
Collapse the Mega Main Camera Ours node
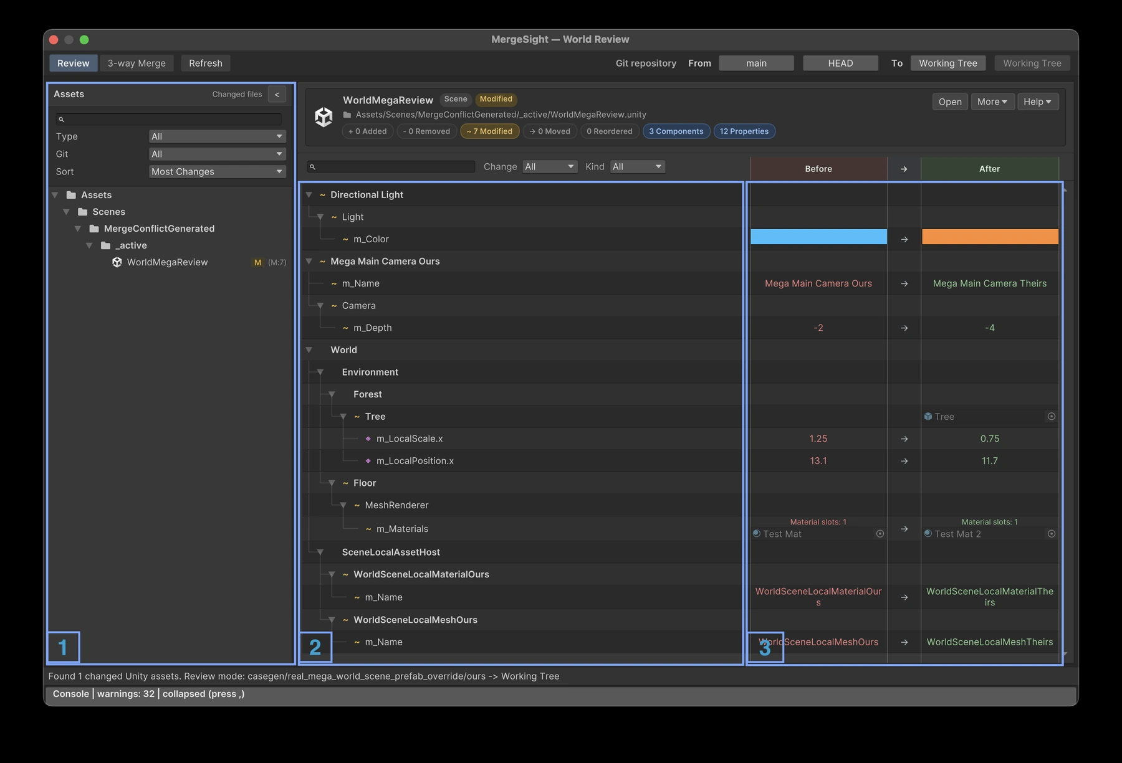[309, 262]
